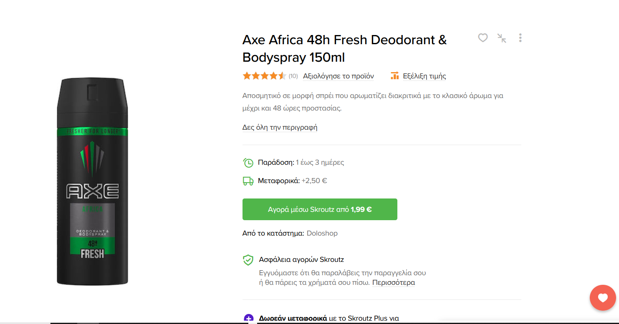The height and width of the screenshot is (324, 619).
Task: Open the three-dot more options menu
Action: pos(520,38)
